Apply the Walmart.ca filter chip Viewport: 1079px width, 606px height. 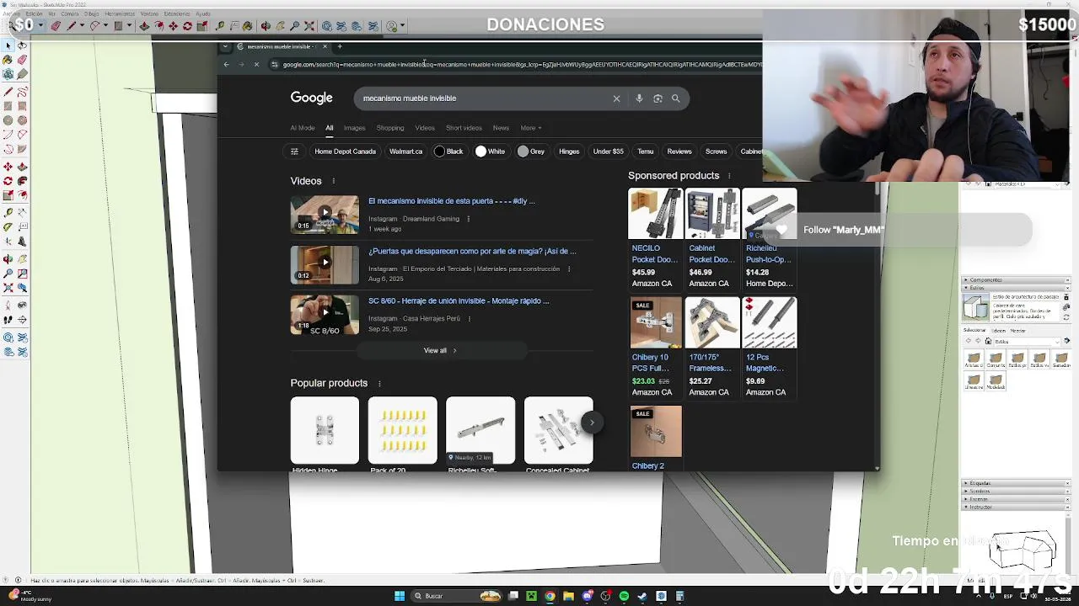point(405,151)
